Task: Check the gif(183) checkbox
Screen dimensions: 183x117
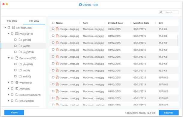Action: point(15,40)
